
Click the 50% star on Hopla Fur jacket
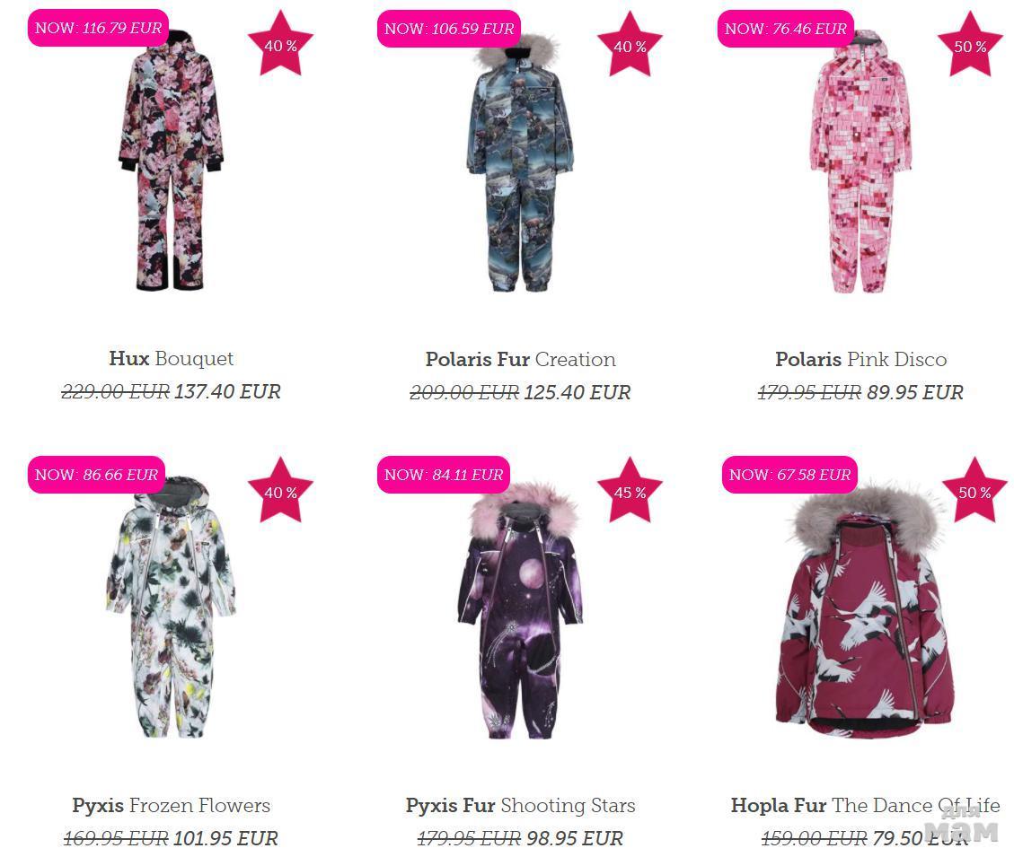click(x=974, y=491)
